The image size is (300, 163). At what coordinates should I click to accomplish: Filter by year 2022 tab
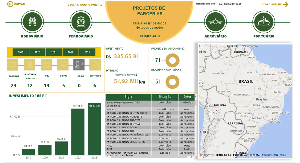coord(71,52)
